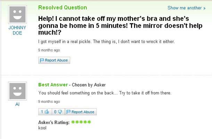Click the Resolved Question heading
Image resolution: width=212 pixels, height=139 pixels.
[x=63, y=8]
